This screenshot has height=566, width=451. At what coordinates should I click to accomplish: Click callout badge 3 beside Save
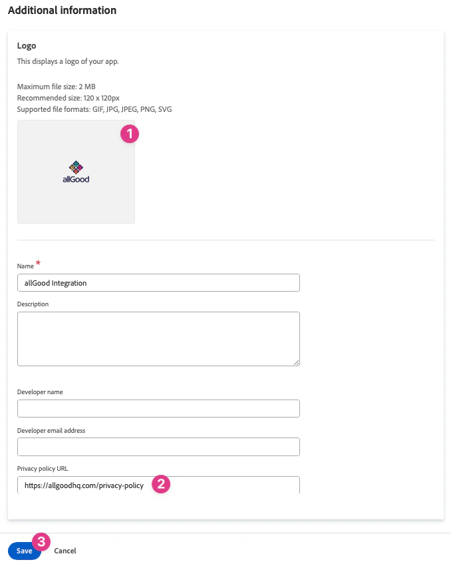[39, 542]
